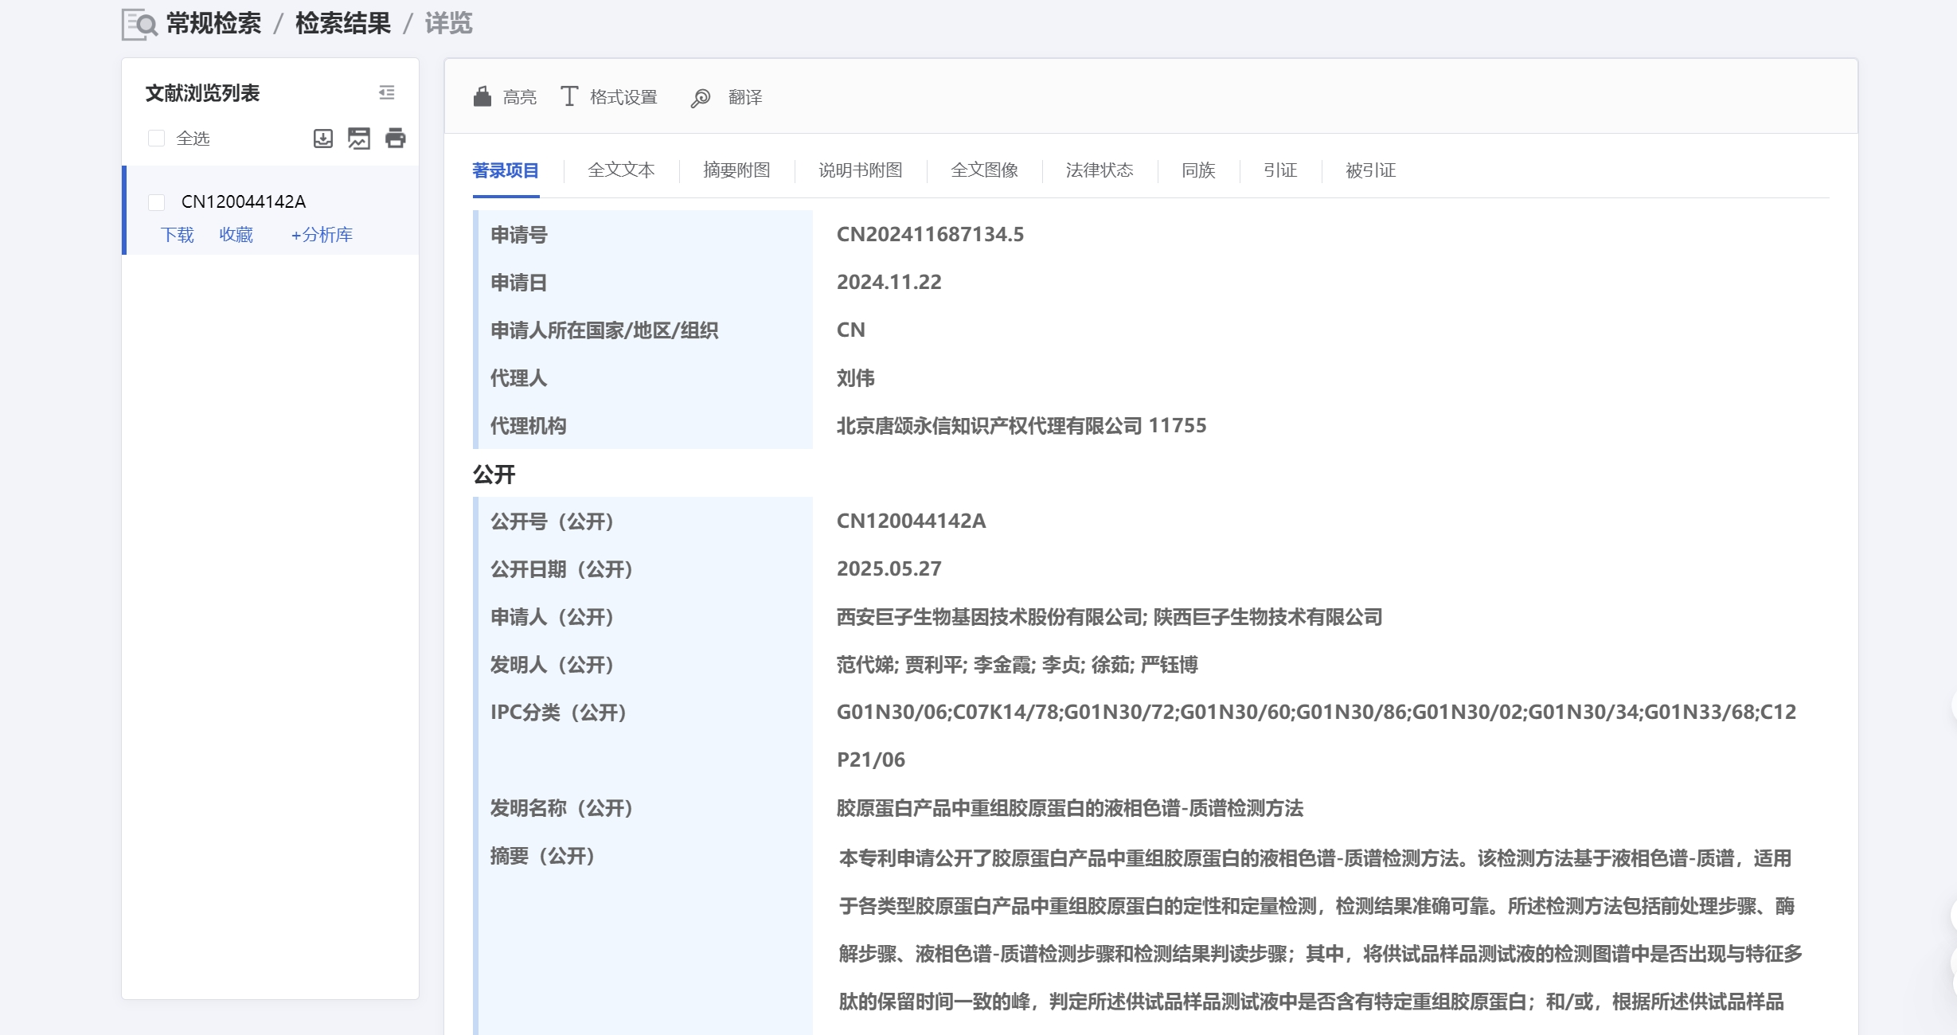Tick the checkbox beside CN120044142A
This screenshot has height=1035, width=1957.
pos(157,202)
